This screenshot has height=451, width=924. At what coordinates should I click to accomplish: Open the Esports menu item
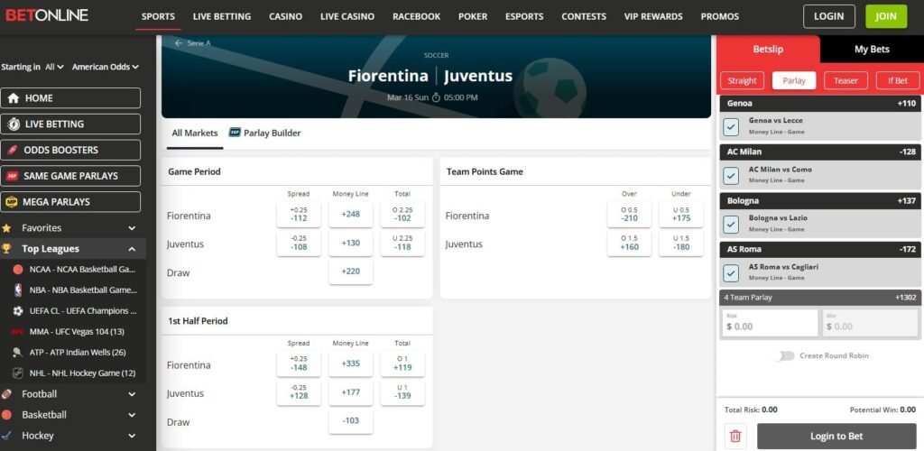(524, 16)
